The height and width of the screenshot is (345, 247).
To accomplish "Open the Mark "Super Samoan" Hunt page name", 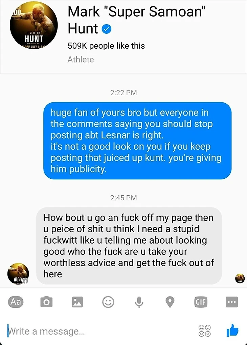I will pyautogui.click(x=137, y=20).
